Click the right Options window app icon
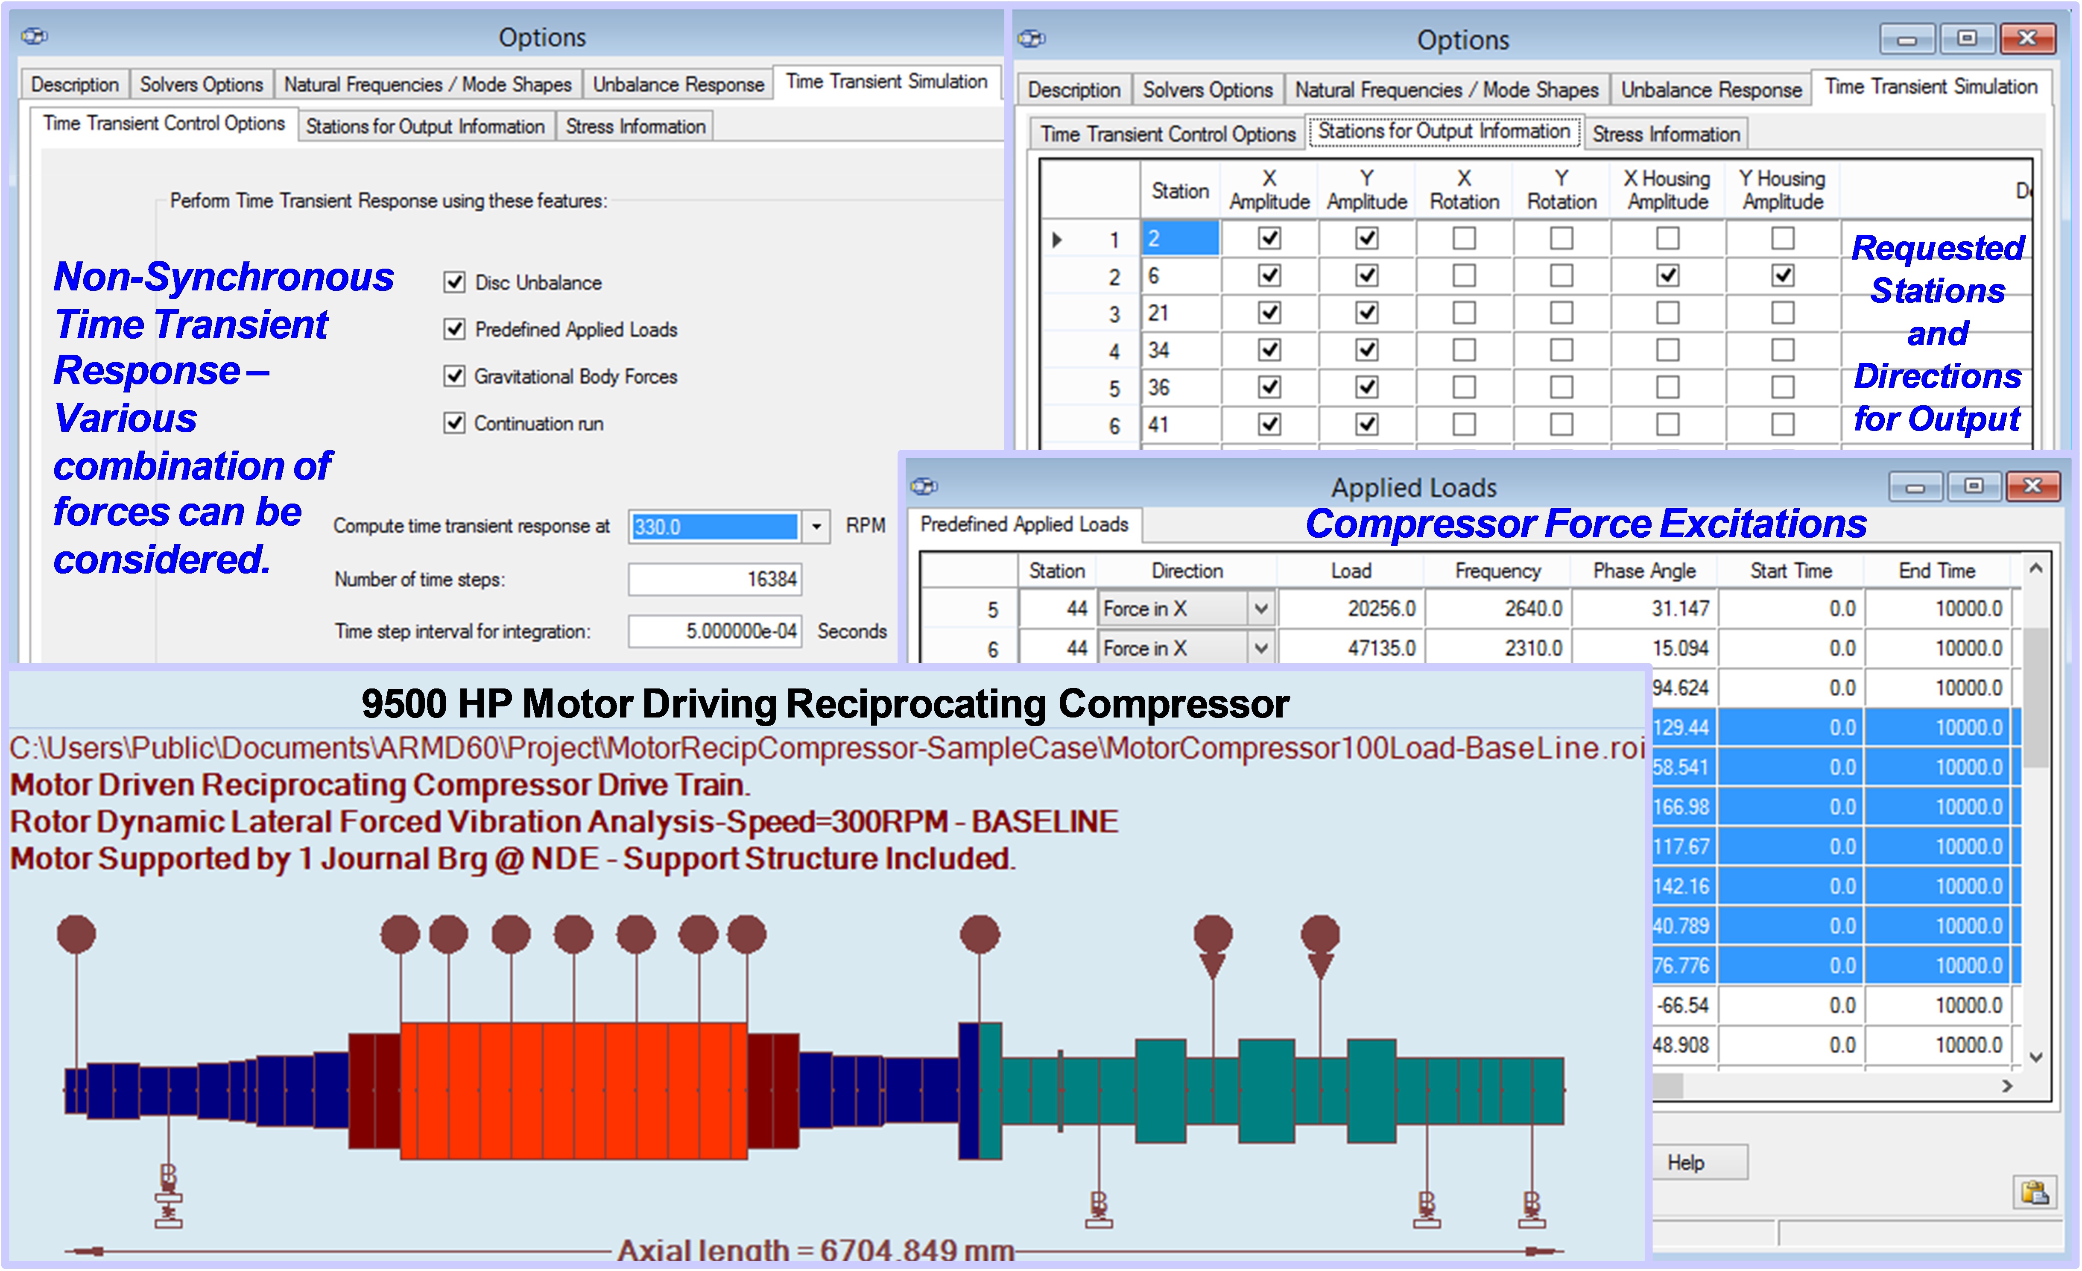 click(1032, 39)
